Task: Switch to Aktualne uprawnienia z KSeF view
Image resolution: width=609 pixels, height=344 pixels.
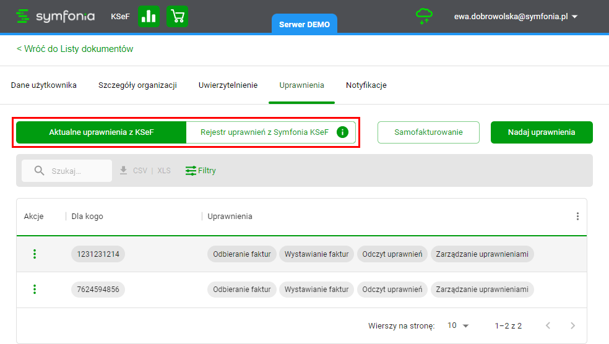Action: [101, 132]
